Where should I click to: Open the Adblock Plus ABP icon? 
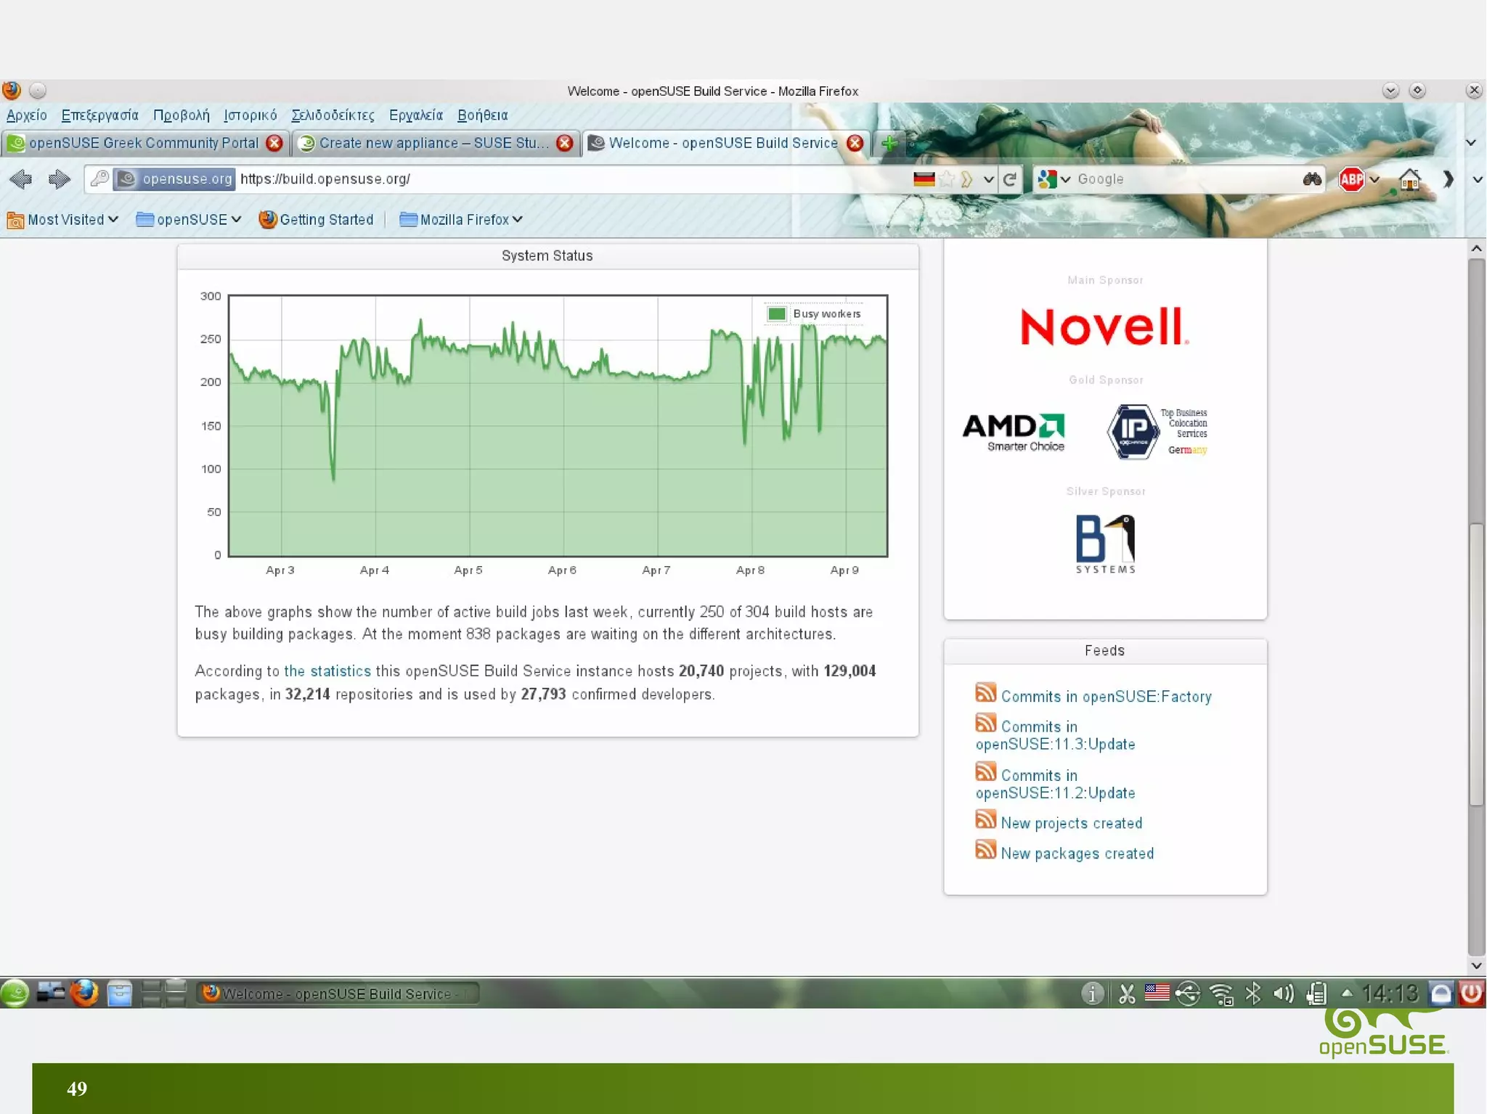click(x=1351, y=179)
